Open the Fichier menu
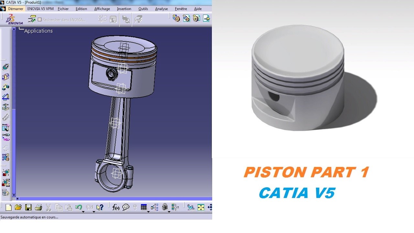 point(63,9)
